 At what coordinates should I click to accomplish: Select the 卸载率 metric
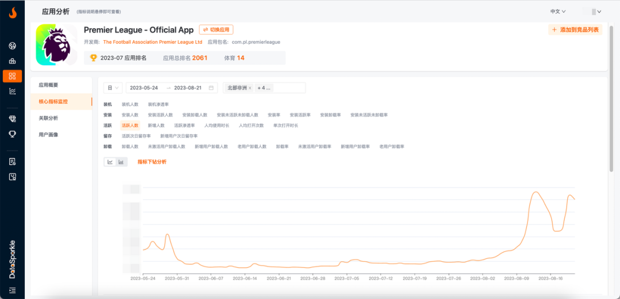tap(282, 146)
